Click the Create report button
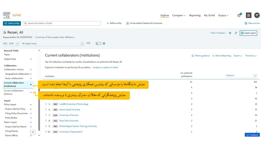Image resolution: width=261 pixels, height=147 pixels. [248, 33]
